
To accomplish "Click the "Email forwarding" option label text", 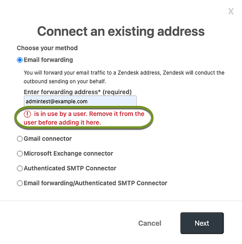I will pos(48,60).
